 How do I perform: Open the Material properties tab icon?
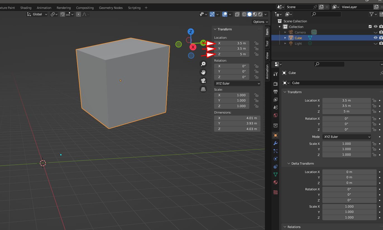point(276,182)
